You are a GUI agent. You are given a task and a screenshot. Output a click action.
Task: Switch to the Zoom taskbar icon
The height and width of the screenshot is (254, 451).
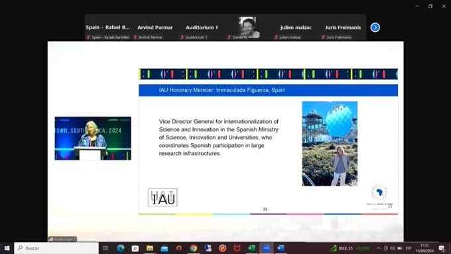pos(267,248)
